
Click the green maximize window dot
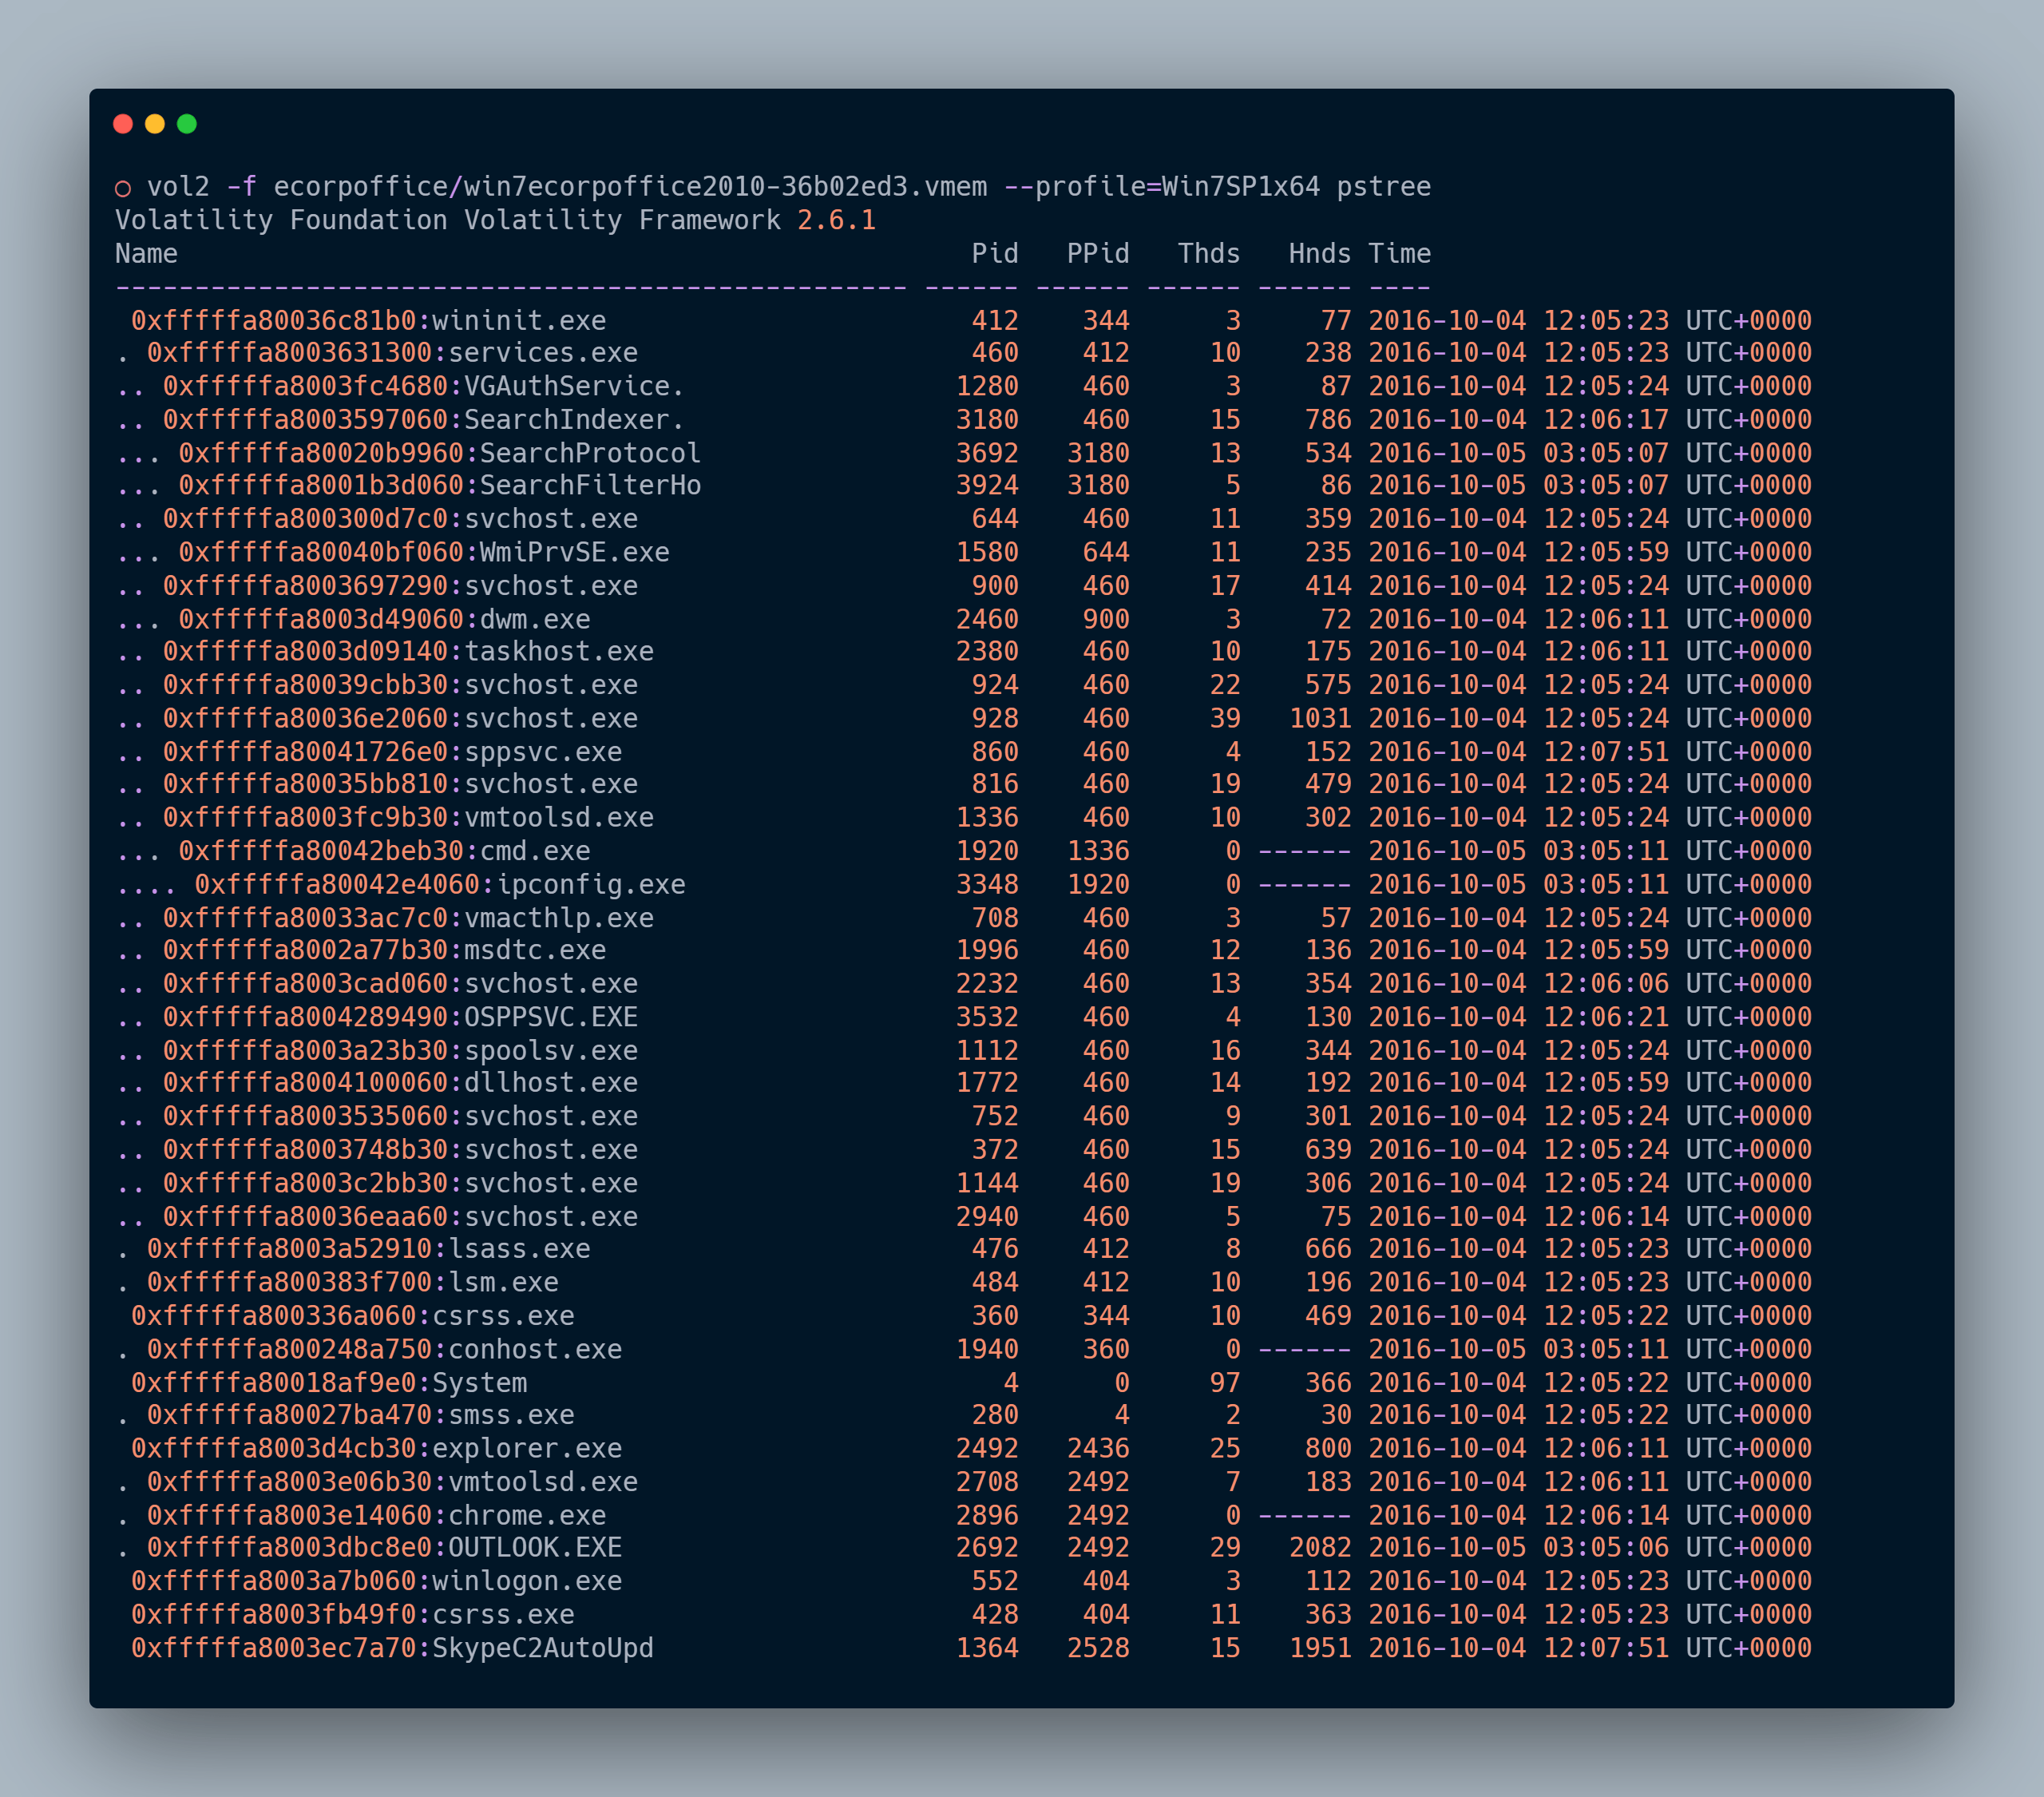click(x=187, y=124)
